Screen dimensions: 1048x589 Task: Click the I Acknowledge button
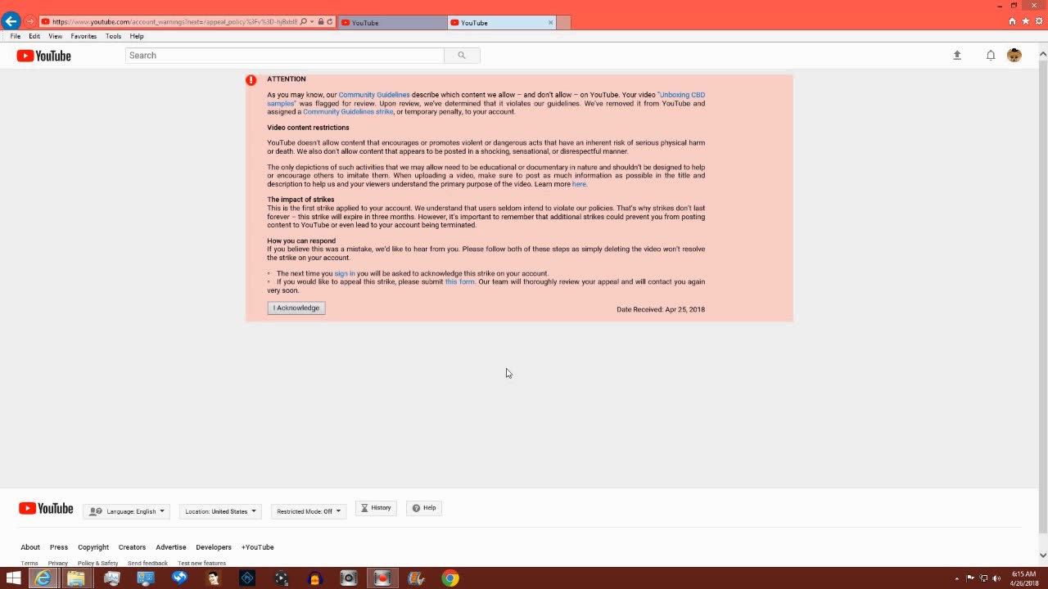tap(296, 308)
